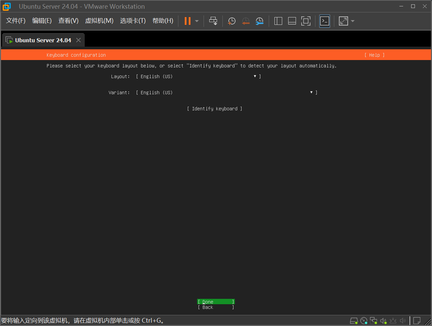Open the 帮助(H) menu

click(x=163, y=21)
